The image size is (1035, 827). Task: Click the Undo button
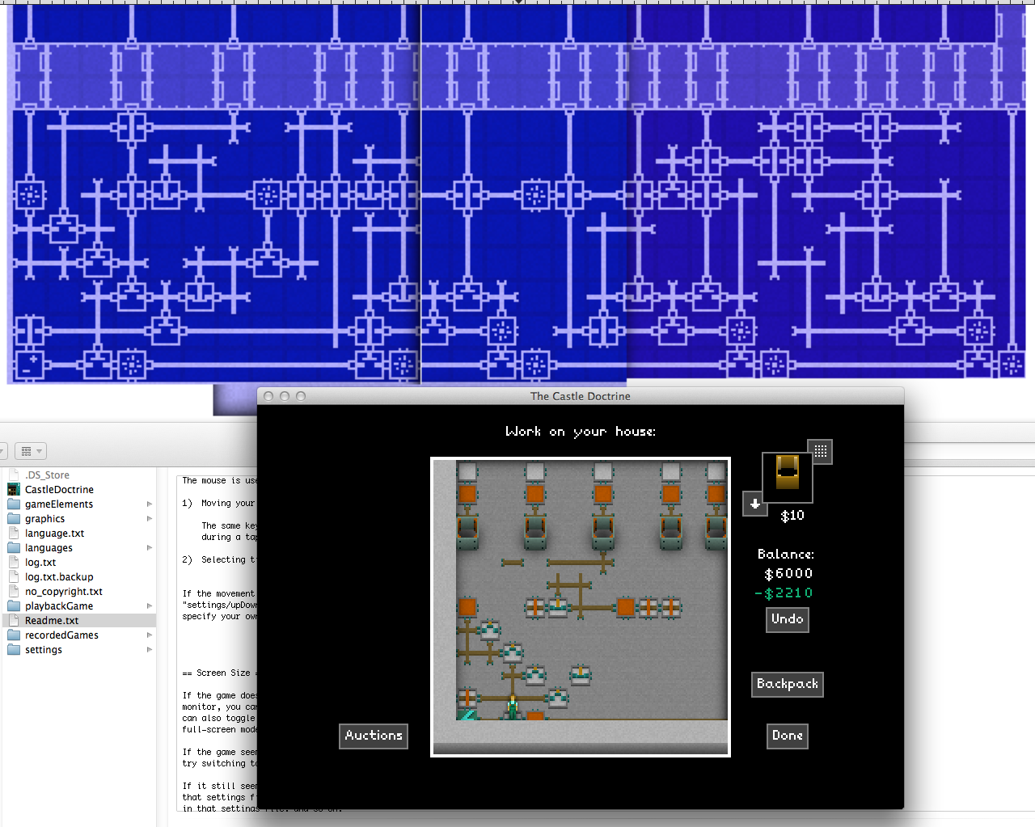(788, 619)
